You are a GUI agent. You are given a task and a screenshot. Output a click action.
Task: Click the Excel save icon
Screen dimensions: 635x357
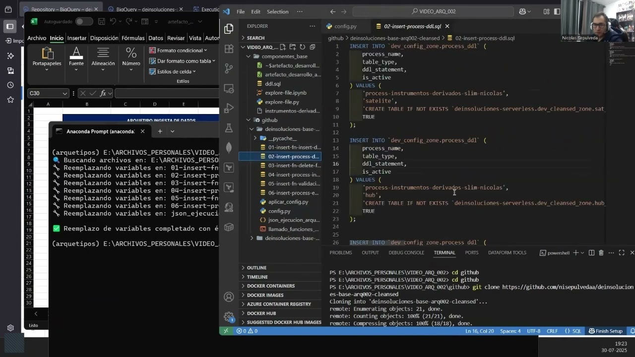pyautogui.click(x=101, y=21)
